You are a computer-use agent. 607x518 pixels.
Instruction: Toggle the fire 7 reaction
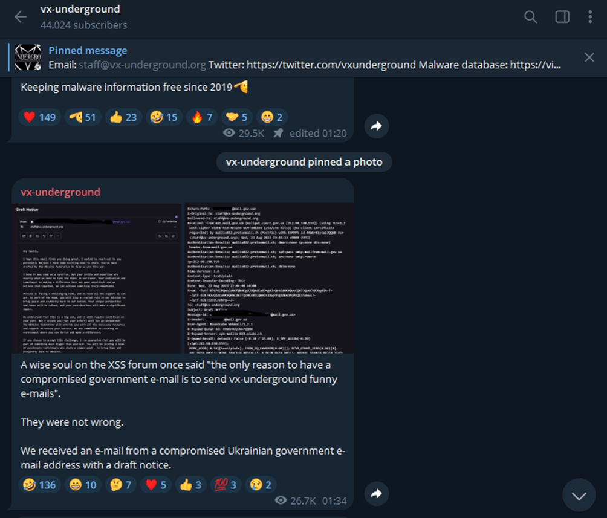coord(203,117)
